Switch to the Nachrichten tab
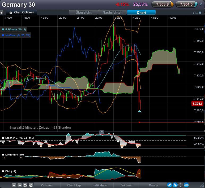This screenshot has width=205, height=188. (x=113, y=13)
